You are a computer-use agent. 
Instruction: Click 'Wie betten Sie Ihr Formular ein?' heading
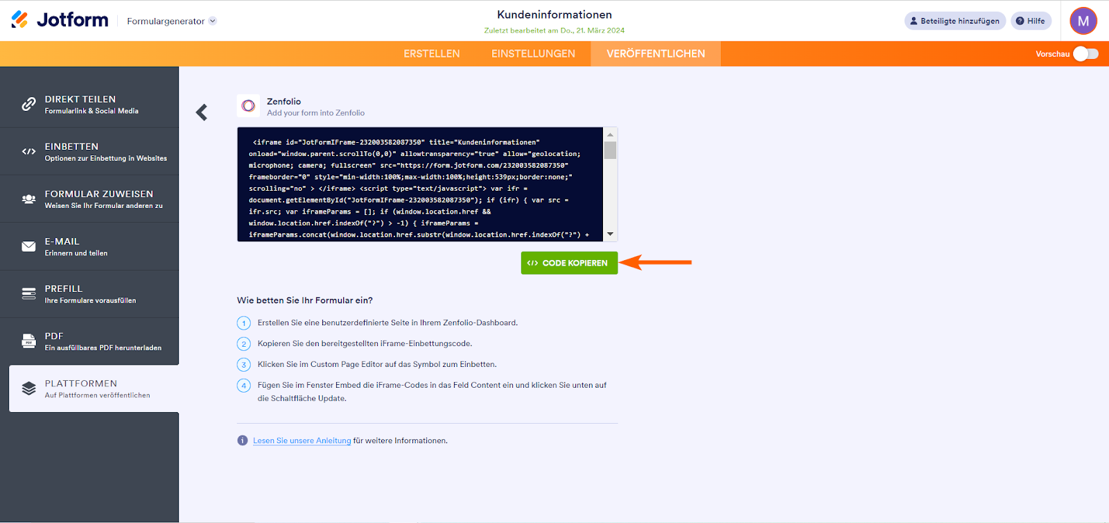[x=305, y=300]
